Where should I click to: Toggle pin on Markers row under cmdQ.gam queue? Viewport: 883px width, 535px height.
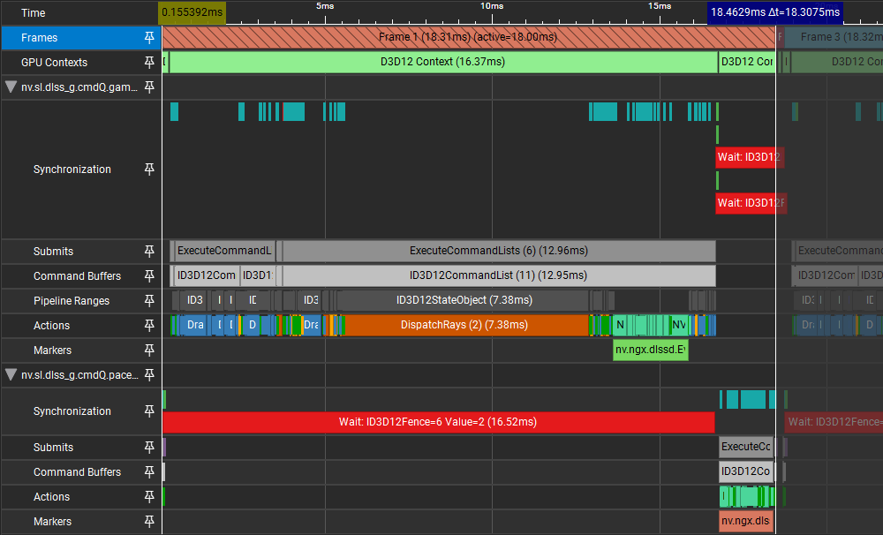(149, 350)
